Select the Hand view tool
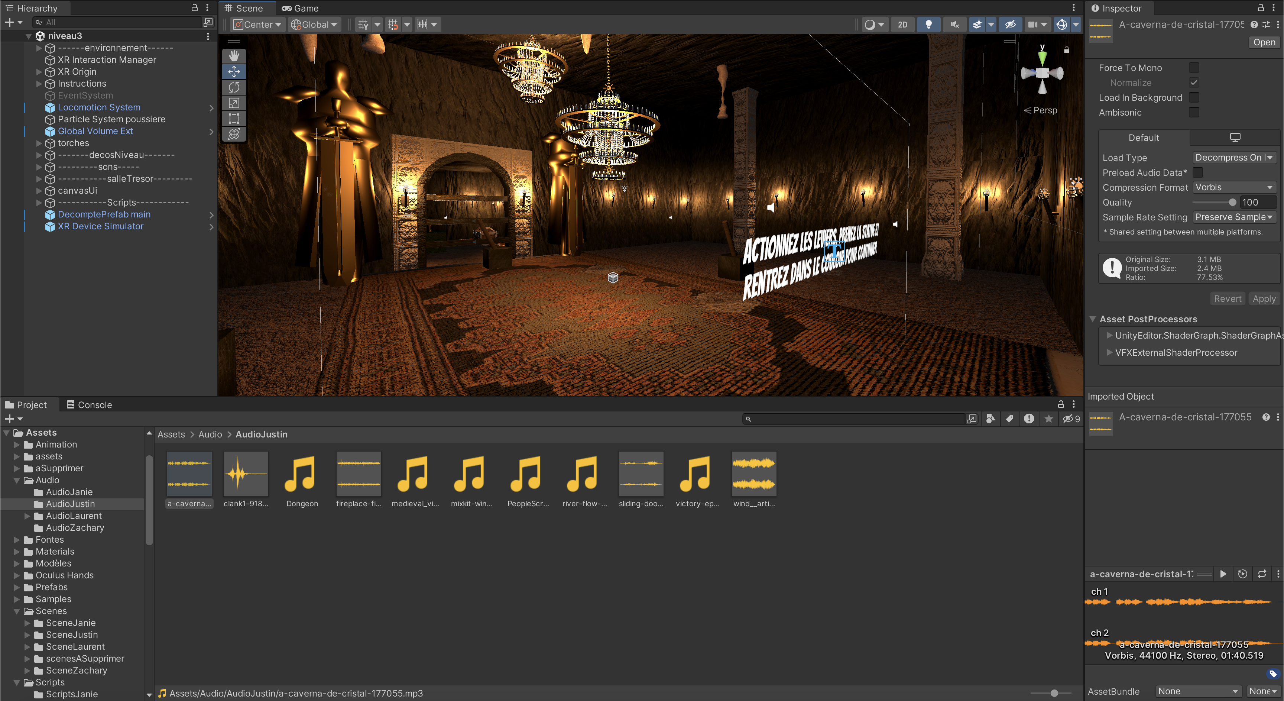The width and height of the screenshot is (1284, 701). click(x=234, y=56)
